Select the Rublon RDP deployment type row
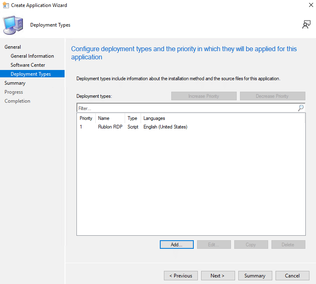Screen dimensions: 316x284 click(x=110, y=127)
